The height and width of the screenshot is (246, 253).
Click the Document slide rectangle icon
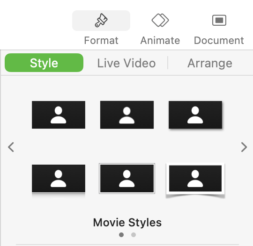(219, 20)
